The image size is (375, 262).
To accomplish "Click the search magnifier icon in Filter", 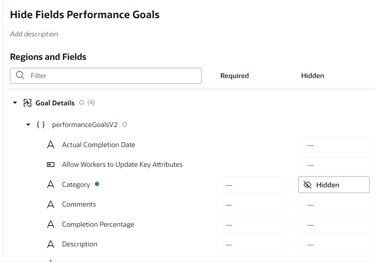I will [20, 75].
